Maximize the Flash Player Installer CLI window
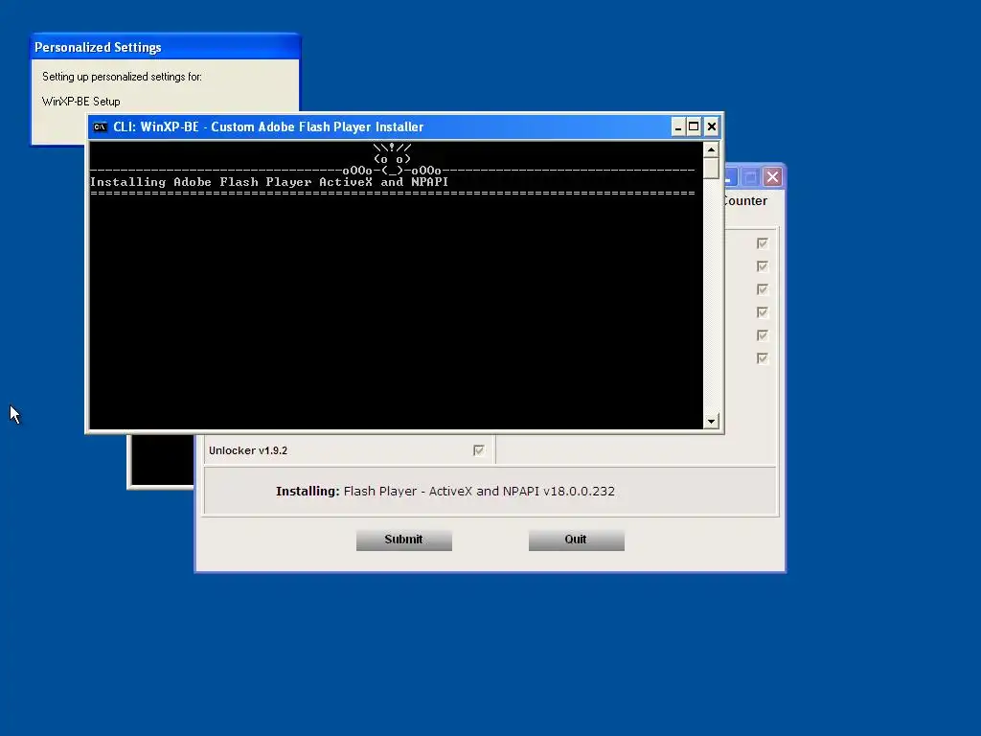This screenshot has width=981, height=736. point(694,127)
